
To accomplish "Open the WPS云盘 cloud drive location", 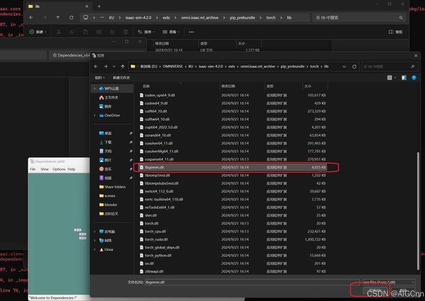I will coord(112,88).
